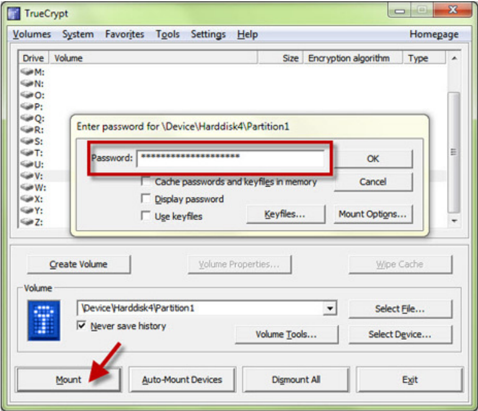Image resolution: width=478 pixels, height=411 pixels.
Task: Click the Mount button
Action: click(x=69, y=379)
